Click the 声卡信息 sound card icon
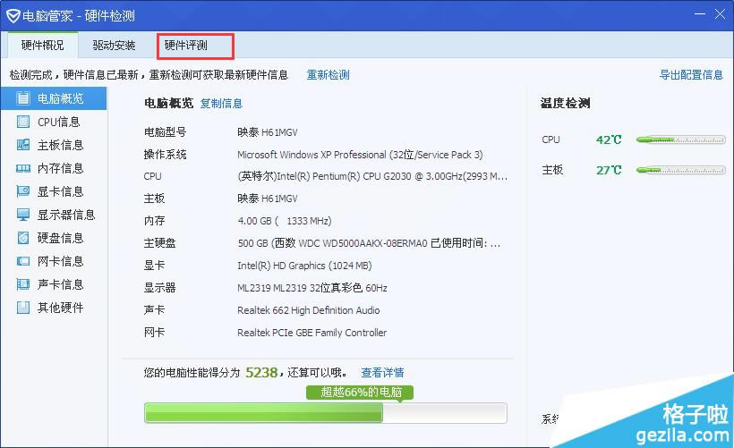The image size is (734, 448). click(22, 284)
